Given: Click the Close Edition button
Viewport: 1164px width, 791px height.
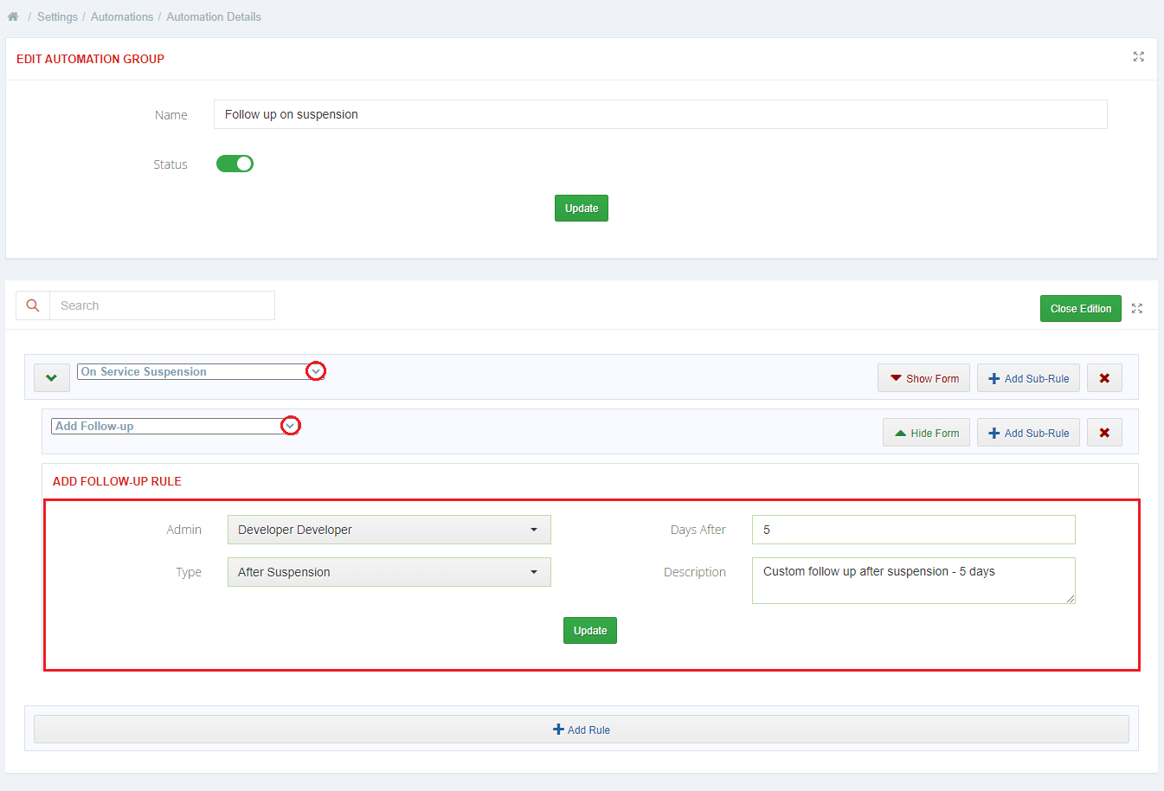Looking at the screenshot, I should (x=1081, y=309).
